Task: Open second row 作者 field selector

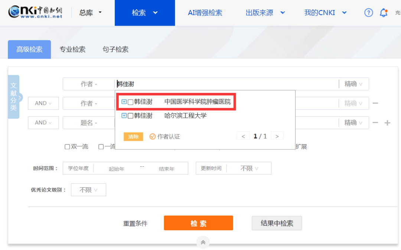Action: click(x=89, y=103)
